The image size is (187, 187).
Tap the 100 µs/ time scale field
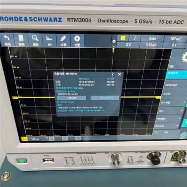[175, 39]
